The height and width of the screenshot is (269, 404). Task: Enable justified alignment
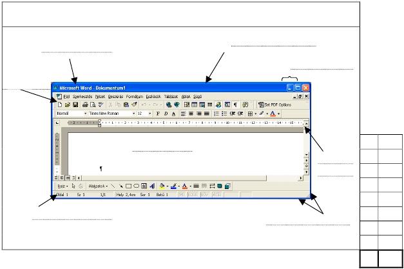(207, 114)
